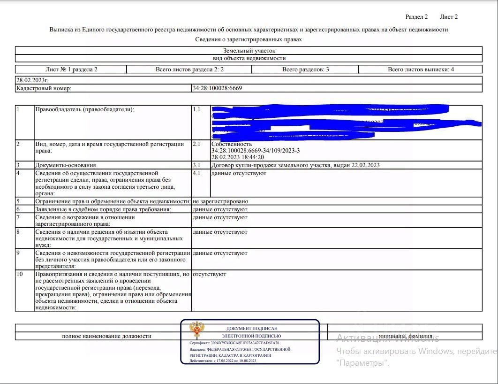Select certificate number "3094B7974B3CA8E1F07A347CFAD6FA78"

[245, 343]
